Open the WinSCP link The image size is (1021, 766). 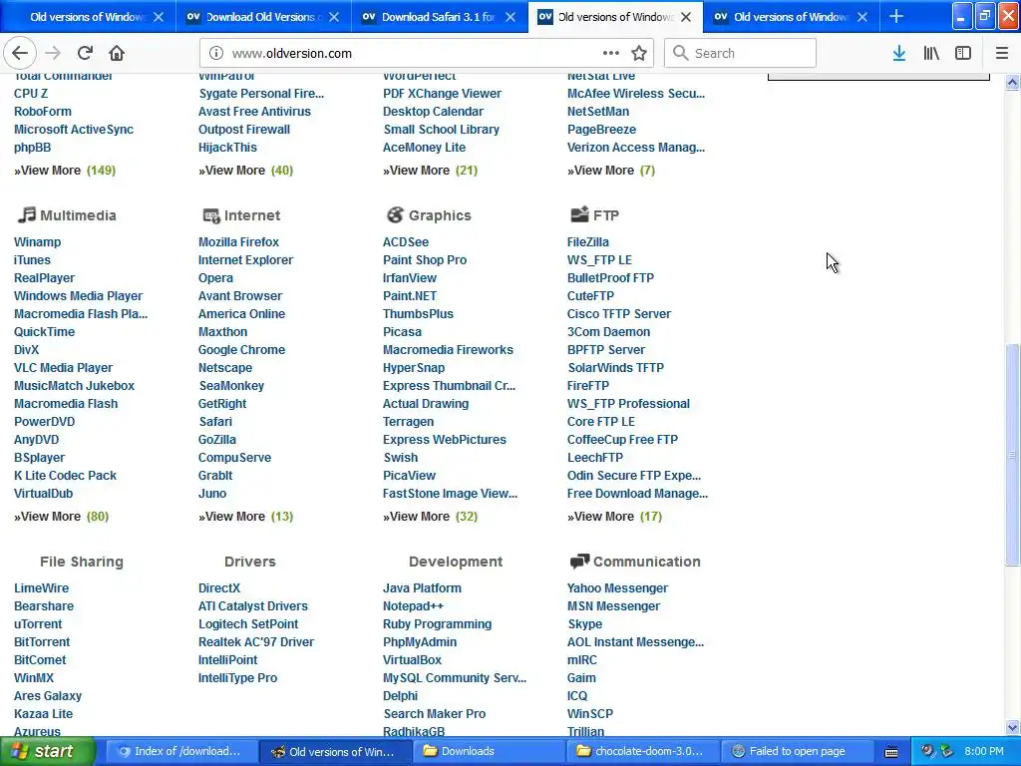590,714
